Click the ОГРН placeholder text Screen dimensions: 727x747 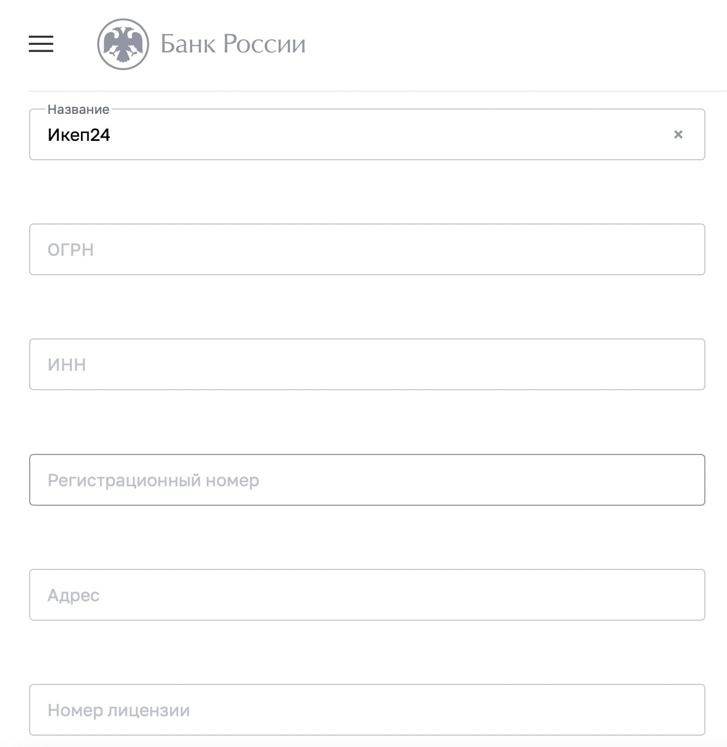(71, 250)
